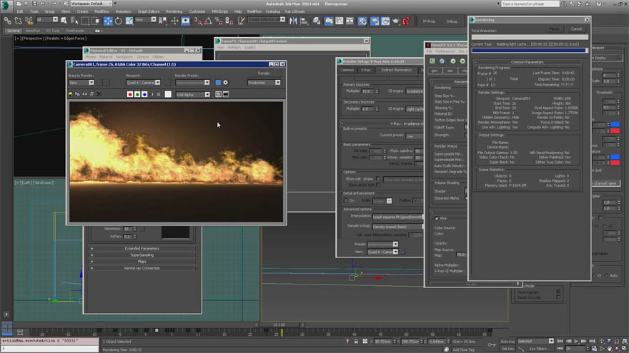Expand the Maps rollout
This screenshot has width=629, height=353.
[142, 261]
